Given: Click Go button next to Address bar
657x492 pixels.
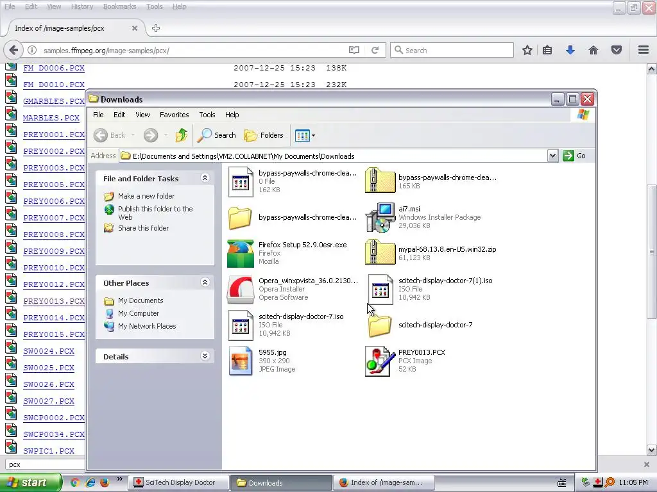Looking at the screenshot, I should 575,156.
